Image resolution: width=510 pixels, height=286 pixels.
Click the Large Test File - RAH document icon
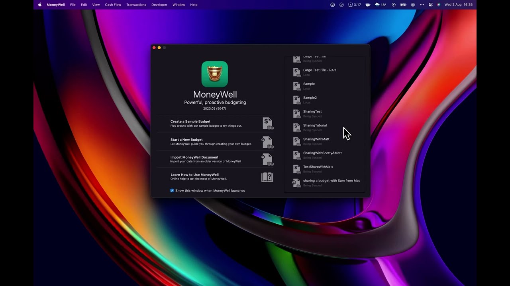coord(297,72)
